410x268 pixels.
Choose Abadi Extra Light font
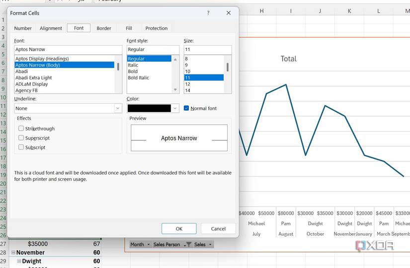point(64,77)
